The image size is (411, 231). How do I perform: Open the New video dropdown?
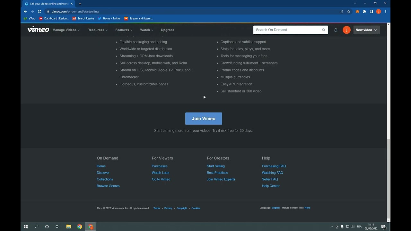pyautogui.click(x=367, y=30)
